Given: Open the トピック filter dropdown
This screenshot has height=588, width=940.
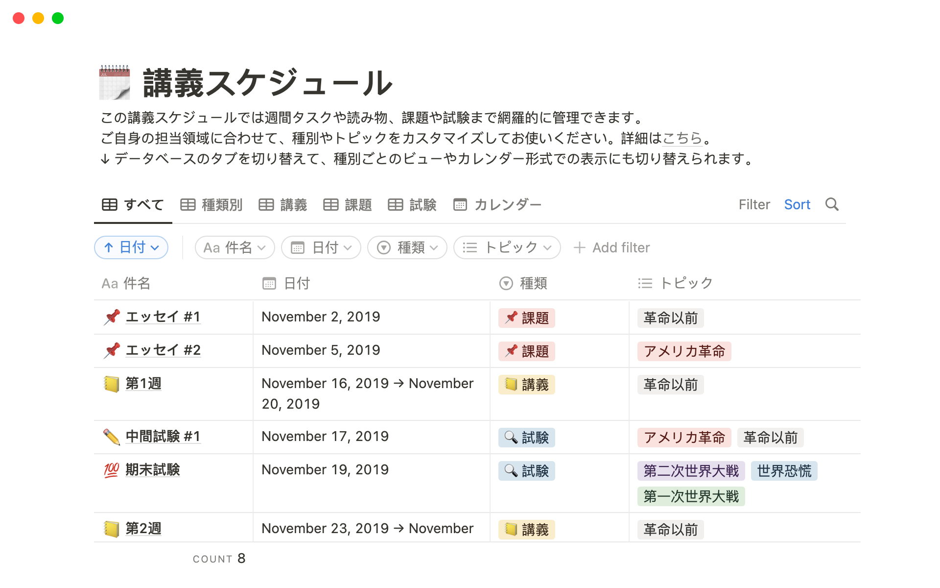Looking at the screenshot, I should (507, 247).
